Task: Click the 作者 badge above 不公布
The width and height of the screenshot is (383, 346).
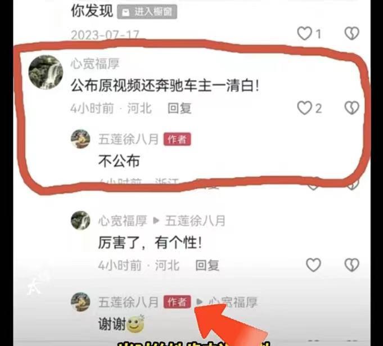Action: point(177,140)
